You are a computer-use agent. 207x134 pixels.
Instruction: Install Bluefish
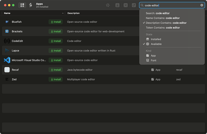point(56,22)
